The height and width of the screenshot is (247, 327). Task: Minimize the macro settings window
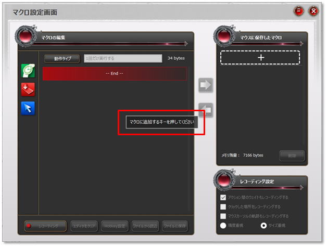point(299,11)
